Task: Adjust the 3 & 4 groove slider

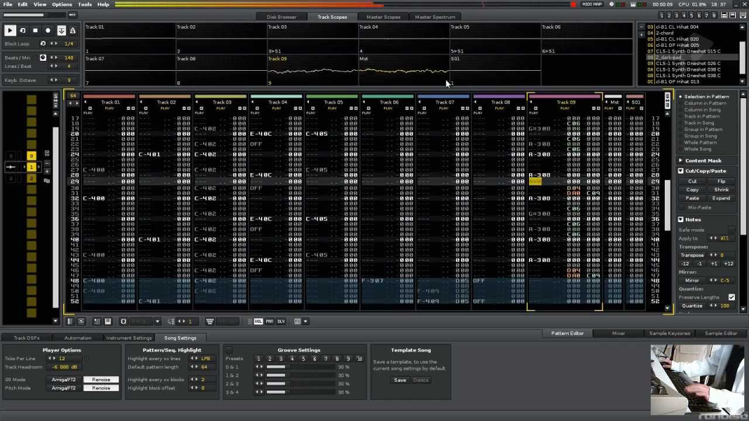Action: point(300,392)
